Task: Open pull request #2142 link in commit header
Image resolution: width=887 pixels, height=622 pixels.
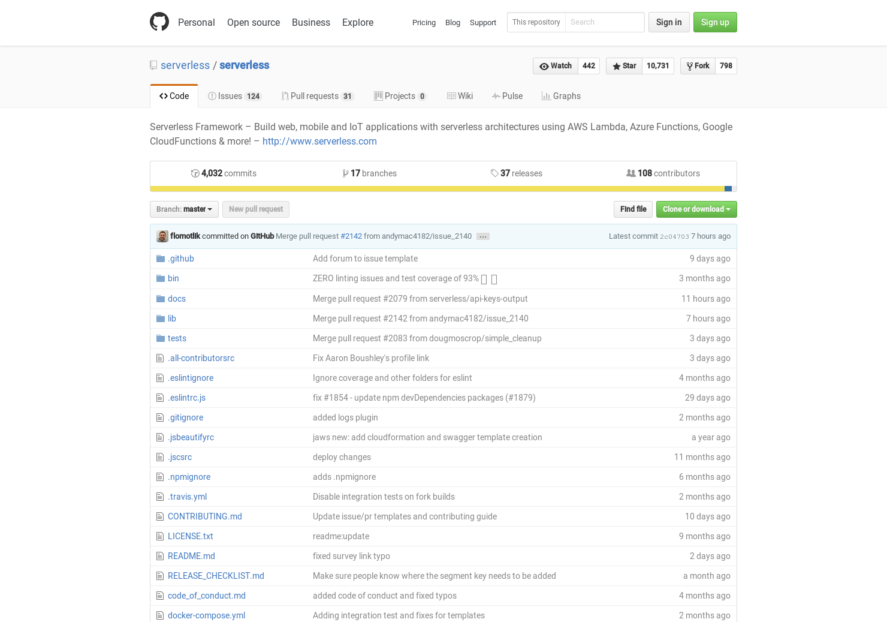Action: click(351, 236)
